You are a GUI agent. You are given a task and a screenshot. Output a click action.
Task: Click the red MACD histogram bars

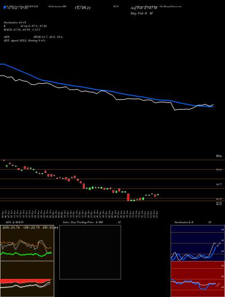point(25,281)
